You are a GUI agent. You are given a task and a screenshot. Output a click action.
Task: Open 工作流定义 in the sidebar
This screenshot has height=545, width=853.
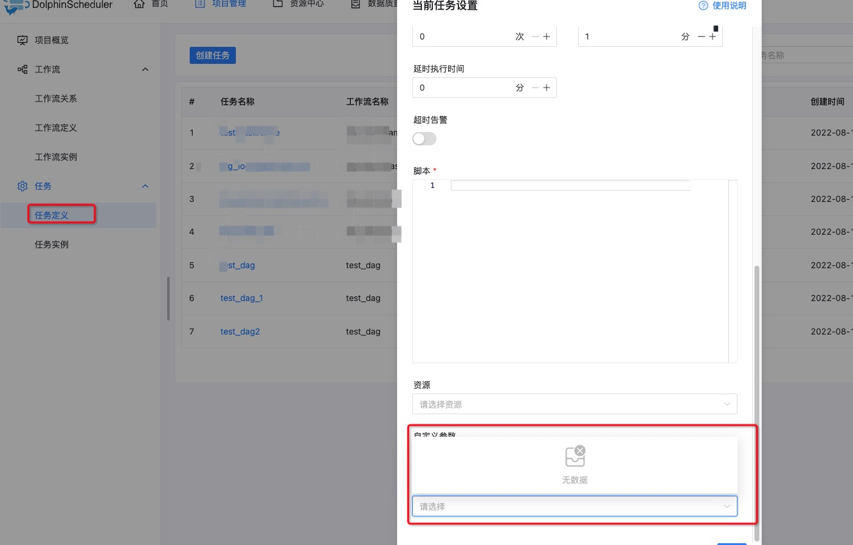point(56,128)
